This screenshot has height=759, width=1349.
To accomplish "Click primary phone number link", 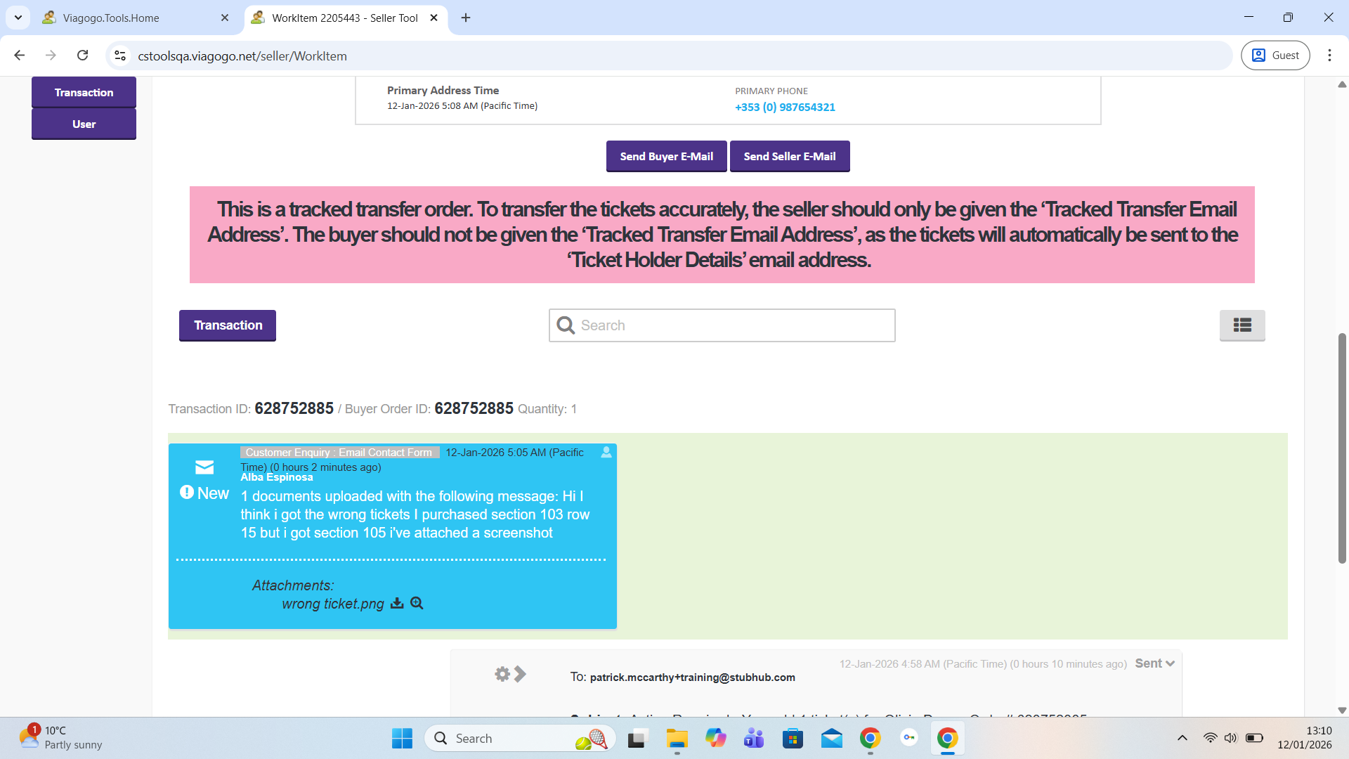I will coord(785,107).
